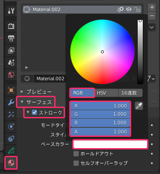Open the View Layer properties tab

11,51
